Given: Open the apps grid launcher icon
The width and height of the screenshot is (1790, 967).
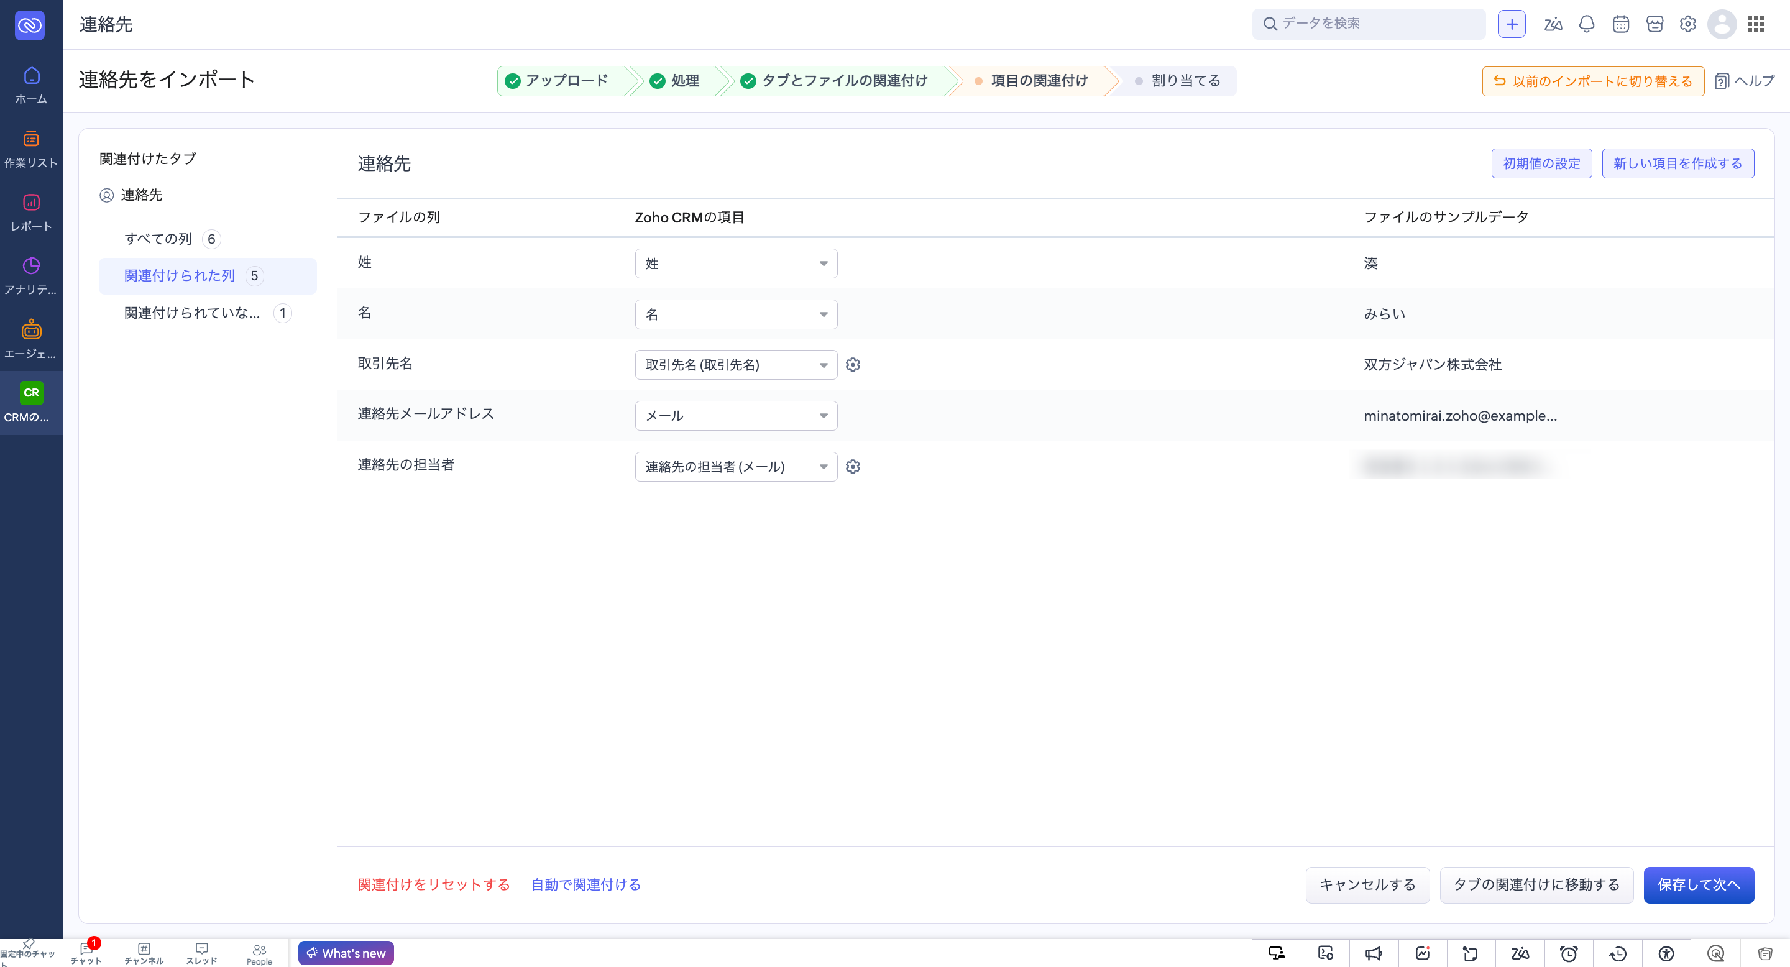Looking at the screenshot, I should point(1756,24).
